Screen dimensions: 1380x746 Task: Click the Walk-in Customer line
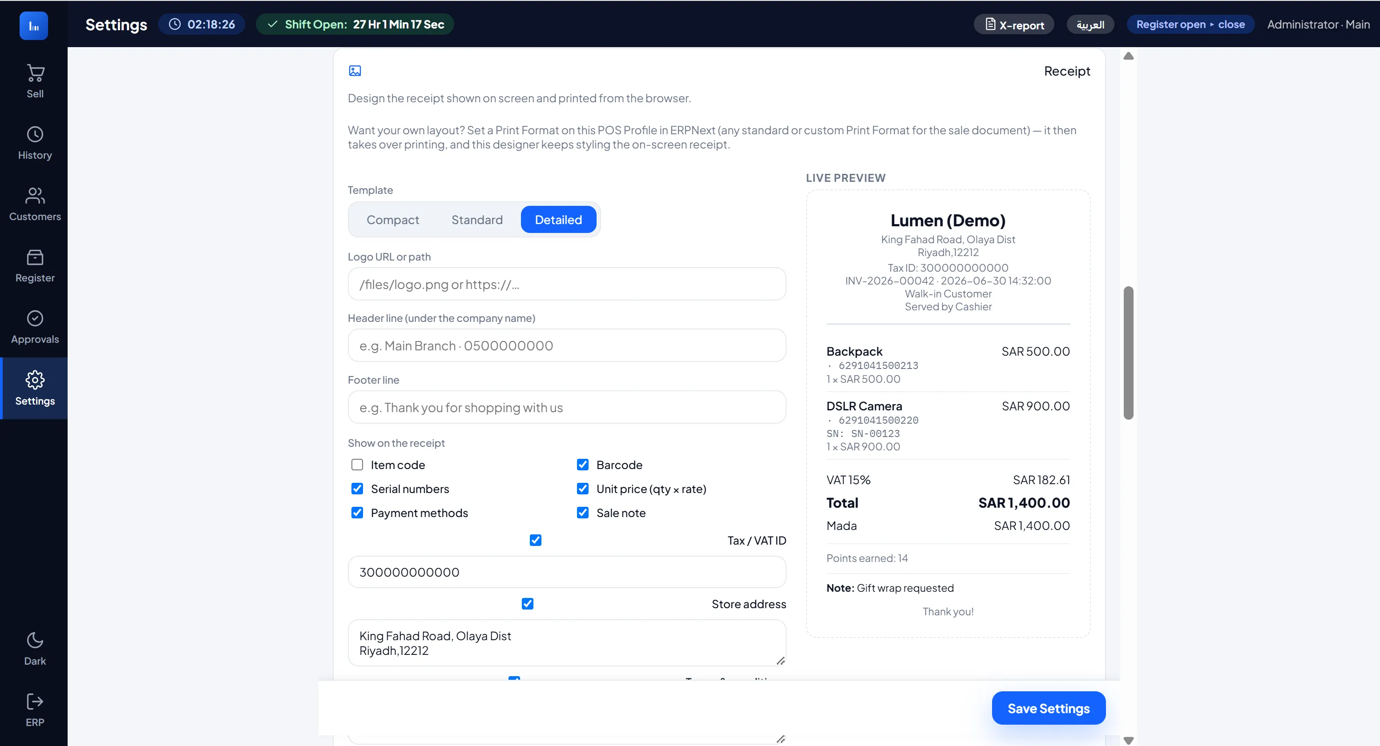pyautogui.click(x=948, y=293)
